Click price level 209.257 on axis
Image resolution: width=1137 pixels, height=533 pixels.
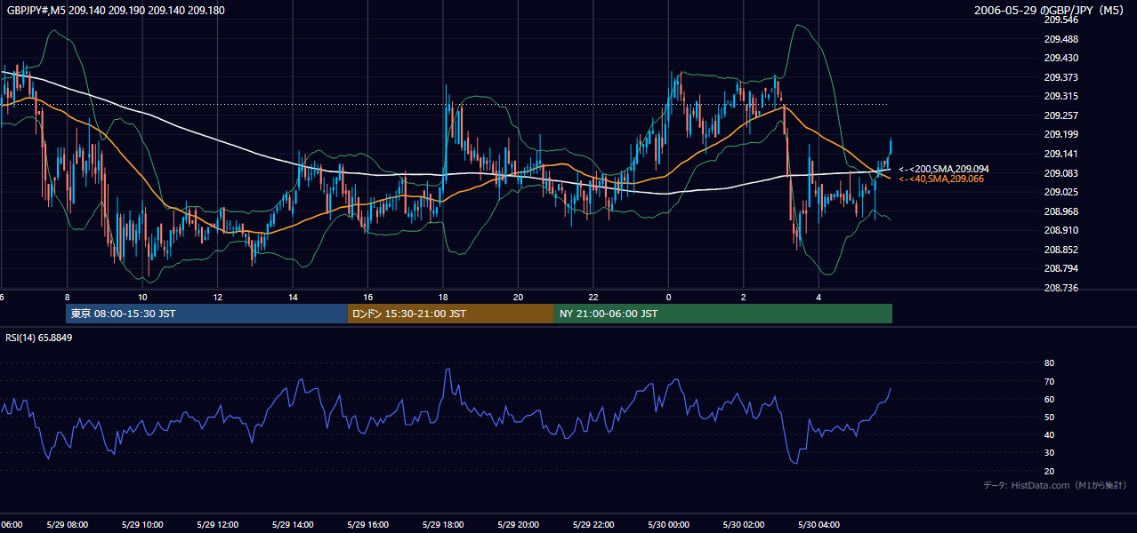coord(1060,115)
